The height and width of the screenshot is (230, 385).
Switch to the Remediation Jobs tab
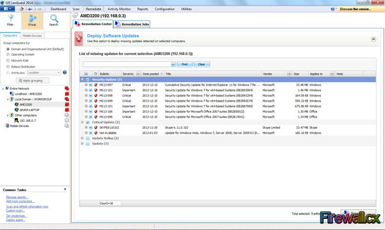[x=132, y=24]
